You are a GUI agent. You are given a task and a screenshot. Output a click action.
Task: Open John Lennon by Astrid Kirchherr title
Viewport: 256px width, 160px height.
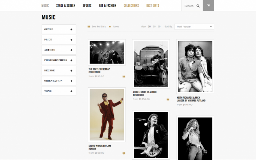[x=145, y=93]
